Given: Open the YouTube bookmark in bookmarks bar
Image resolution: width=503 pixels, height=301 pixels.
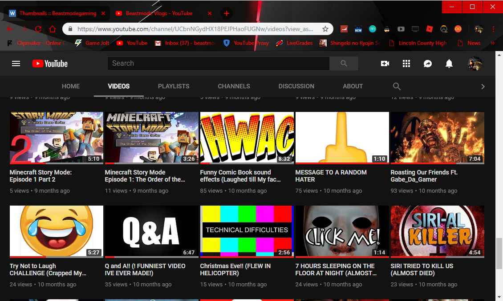Looking at the screenshot, I should pyautogui.click(x=132, y=43).
